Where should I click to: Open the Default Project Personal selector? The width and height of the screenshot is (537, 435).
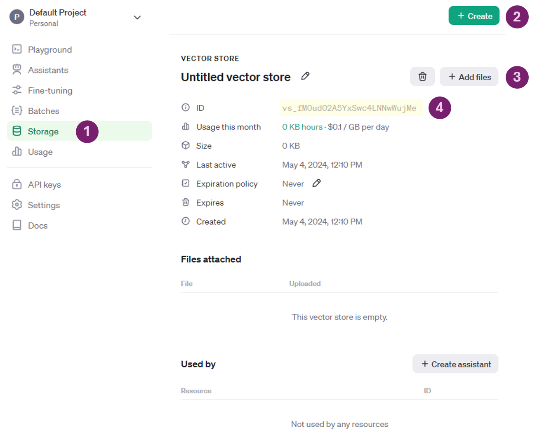coord(58,17)
